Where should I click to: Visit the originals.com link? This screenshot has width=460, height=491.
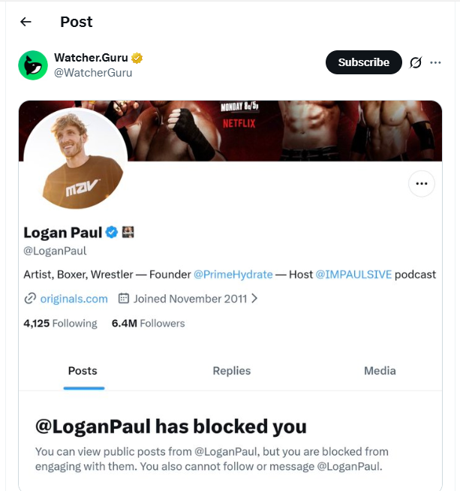(x=74, y=298)
